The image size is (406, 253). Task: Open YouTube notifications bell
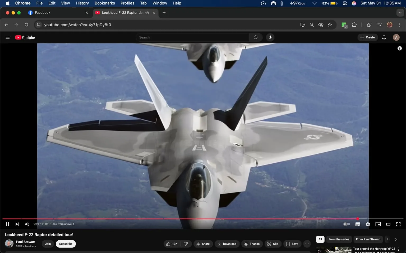(384, 37)
